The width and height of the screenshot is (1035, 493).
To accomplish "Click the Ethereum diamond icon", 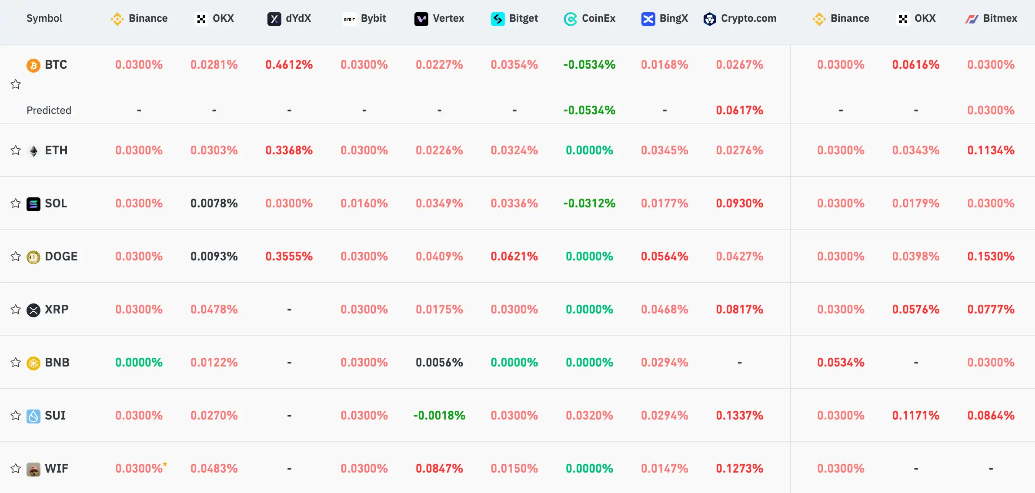I will click(33, 151).
